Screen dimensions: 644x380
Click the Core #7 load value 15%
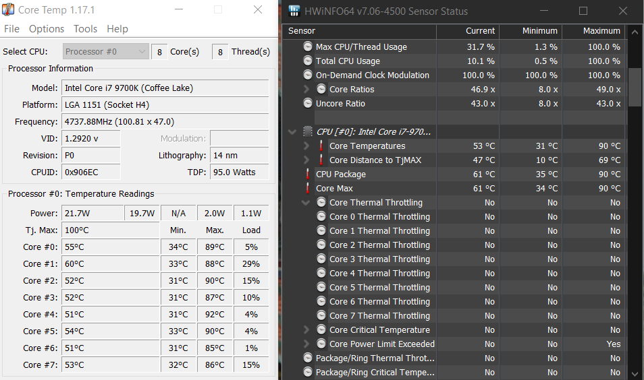[251, 365]
